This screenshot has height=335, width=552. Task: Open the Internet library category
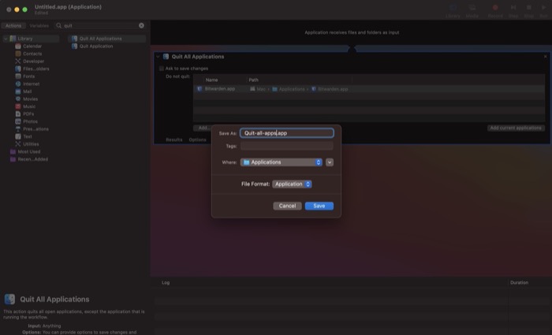tap(28, 84)
